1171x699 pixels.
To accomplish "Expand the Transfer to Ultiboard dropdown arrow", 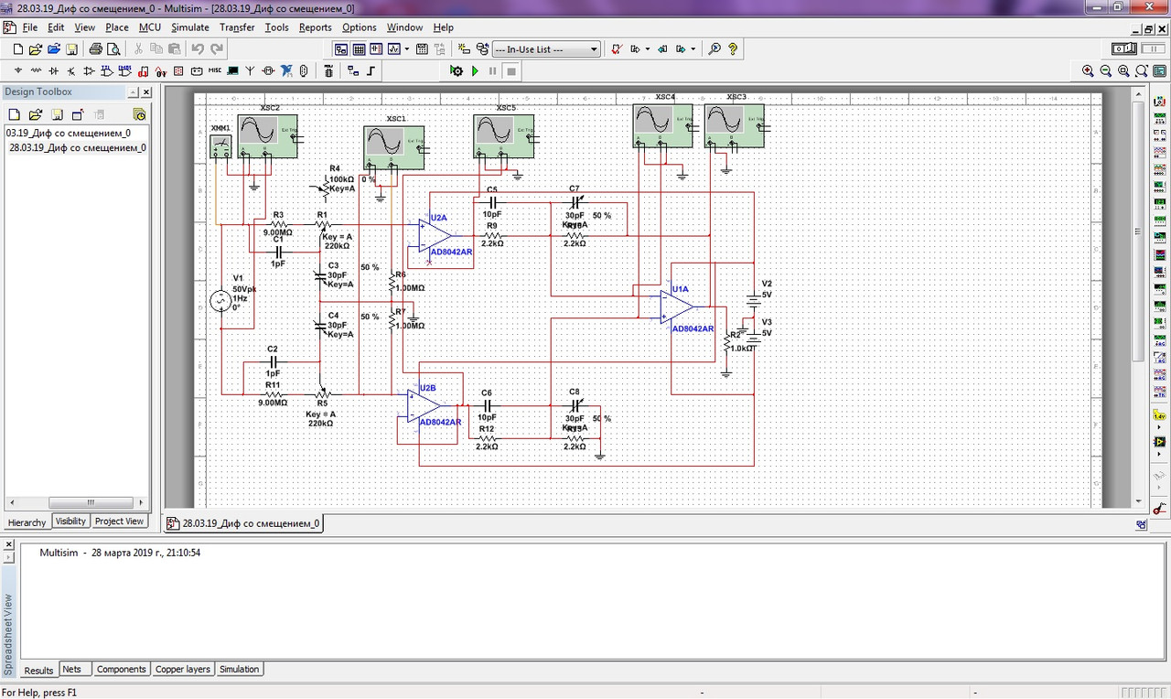I will coord(648,49).
